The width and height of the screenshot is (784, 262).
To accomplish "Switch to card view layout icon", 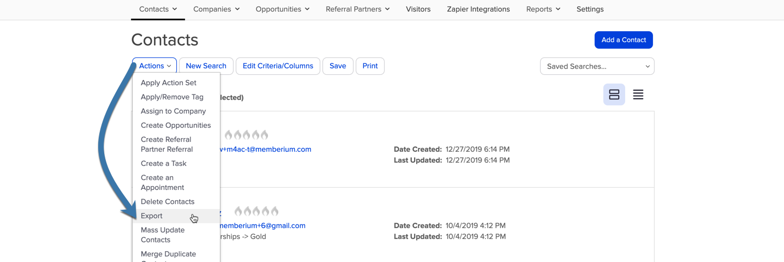I will (x=614, y=94).
